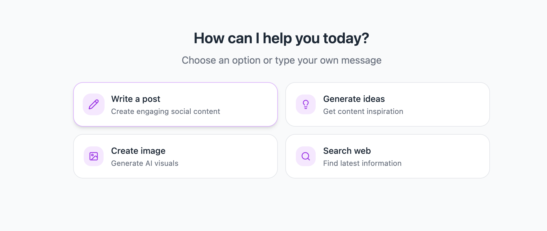Select the "Write a post" title

click(136, 99)
